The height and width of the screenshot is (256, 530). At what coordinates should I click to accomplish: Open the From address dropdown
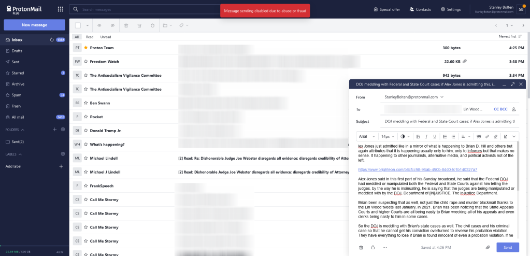pos(414,97)
